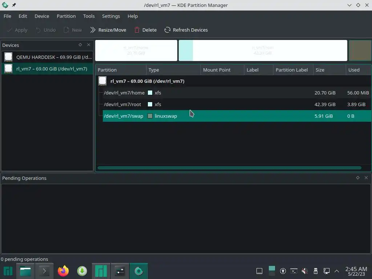Open Firefox from the taskbar

tap(63, 271)
